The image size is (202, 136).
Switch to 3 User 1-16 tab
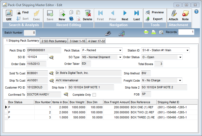77,41
